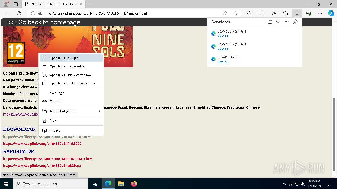This screenshot has width=337, height=189.
Task: Choose Open link in new tab
Action: click(71, 58)
